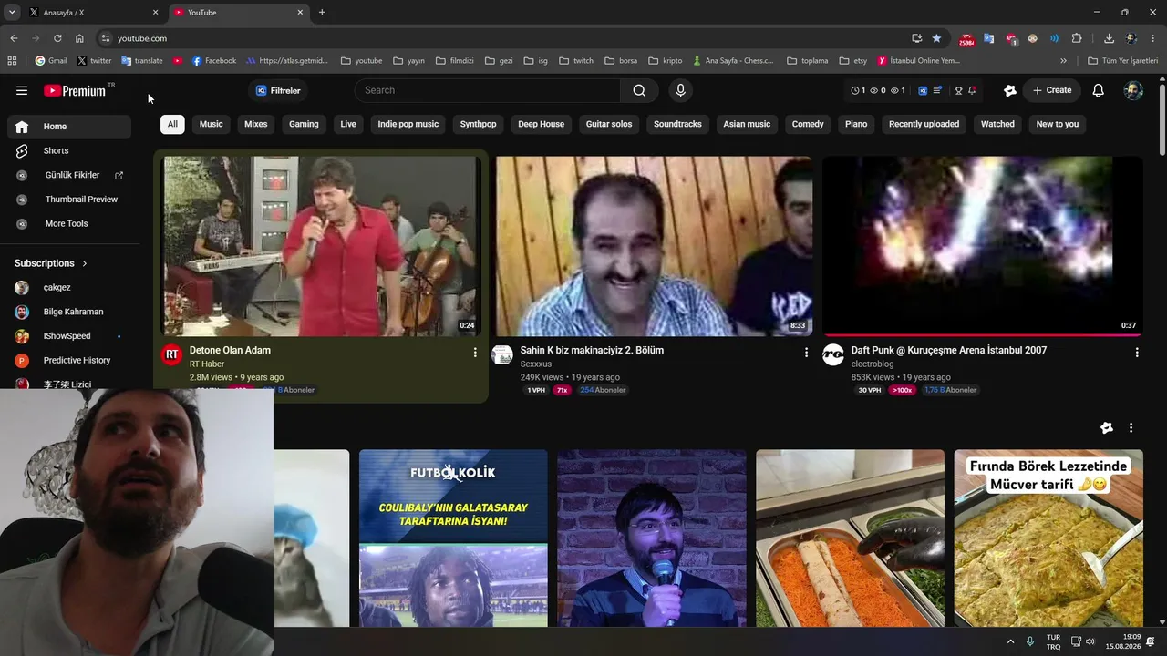Image resolution: width=1167 pixels, height=656 pixels.
Task: Open the Shorts page from sidebar
Action: tap(68, 150)
